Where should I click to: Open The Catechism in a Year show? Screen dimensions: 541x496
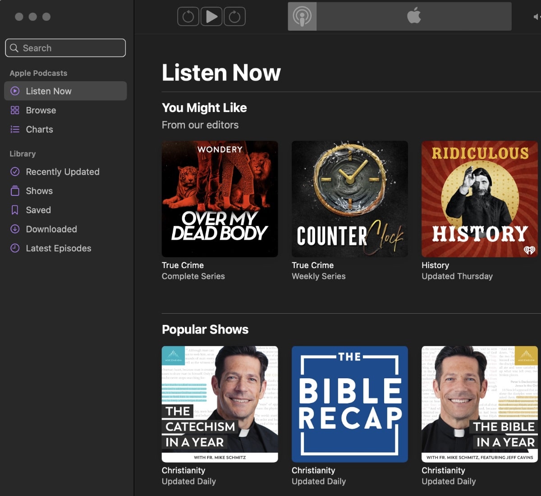point(220,404)
